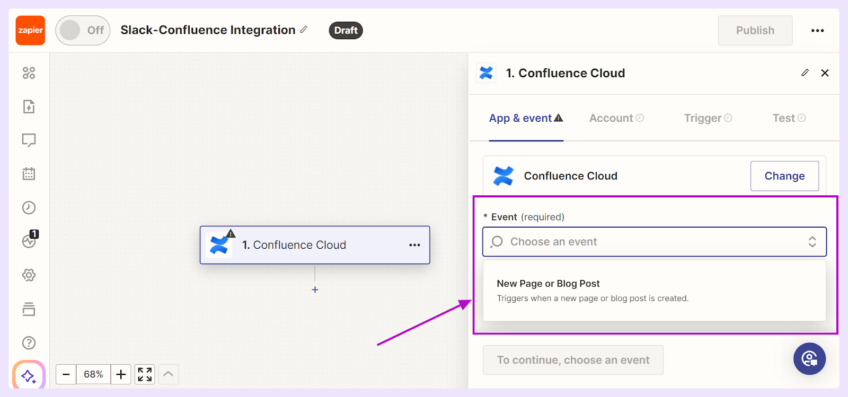848x397 pixels.
Task: Close the Confluence Cloud panel
Action: [x=825, y=73]
